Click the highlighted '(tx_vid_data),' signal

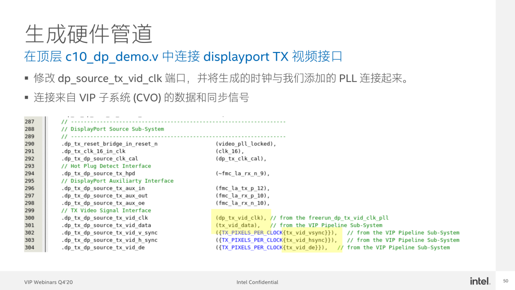pos(238,225)
